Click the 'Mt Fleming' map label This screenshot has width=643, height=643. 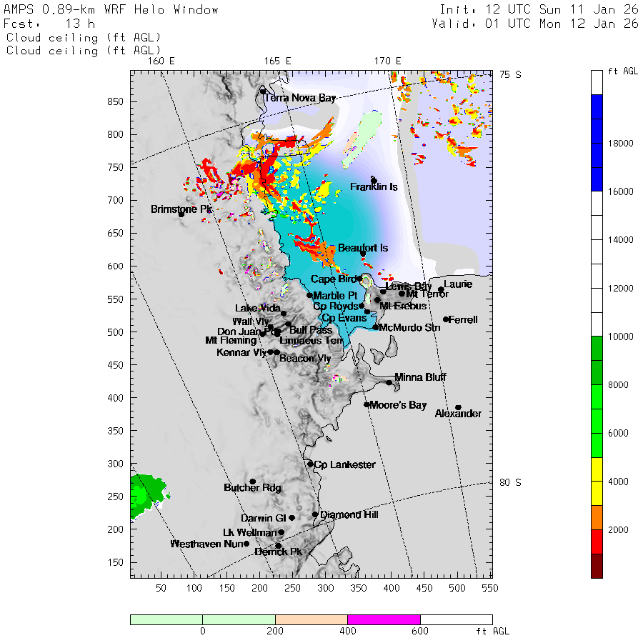point(231,340)
